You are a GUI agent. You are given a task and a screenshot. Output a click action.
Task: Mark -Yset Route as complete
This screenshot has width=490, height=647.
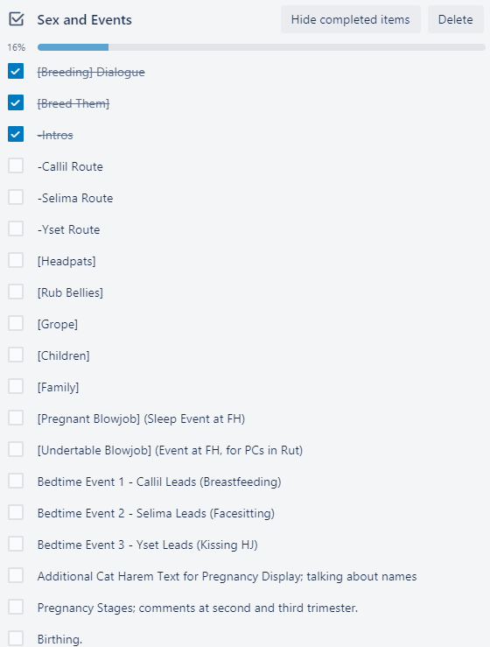tap(16, 229)
